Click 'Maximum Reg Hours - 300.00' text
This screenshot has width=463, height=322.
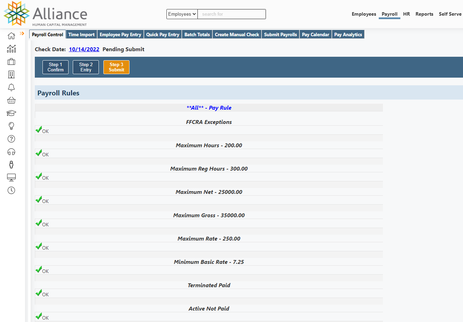[x=209, y=169]
